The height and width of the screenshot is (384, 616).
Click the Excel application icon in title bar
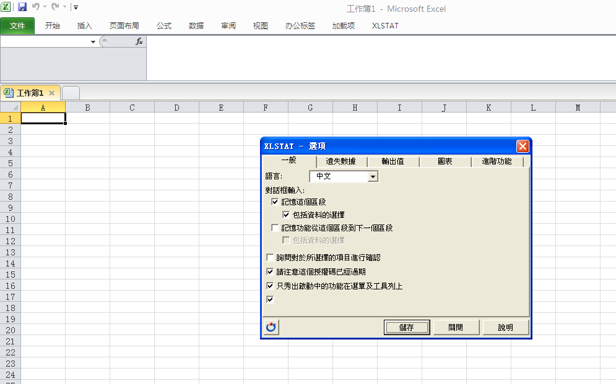pyautogui.click(x=6, y=7)
